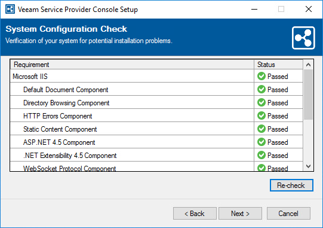Click Passed status text for Microsoft IIS
The width and height of the screenshot is (323, 228).
point(278,77)
